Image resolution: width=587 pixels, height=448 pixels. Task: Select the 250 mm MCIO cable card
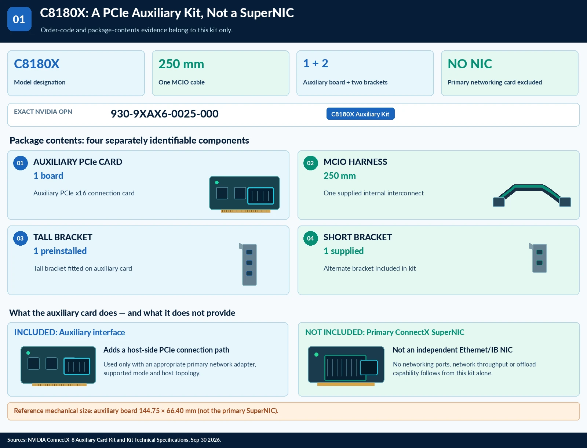click(220, 73)
